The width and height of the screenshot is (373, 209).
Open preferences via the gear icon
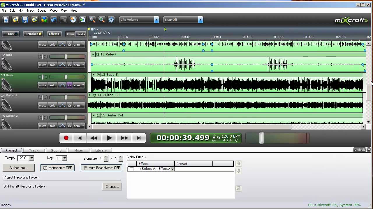111,20
